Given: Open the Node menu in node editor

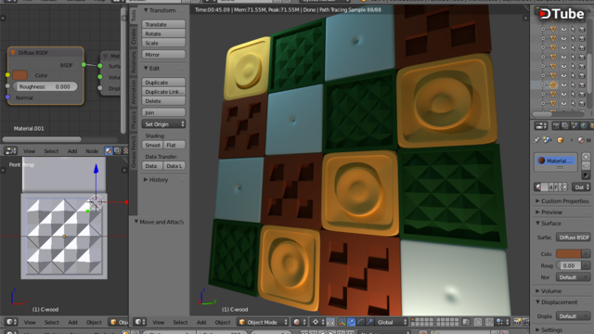Looking at the screenshot, I should pos(92,151).
